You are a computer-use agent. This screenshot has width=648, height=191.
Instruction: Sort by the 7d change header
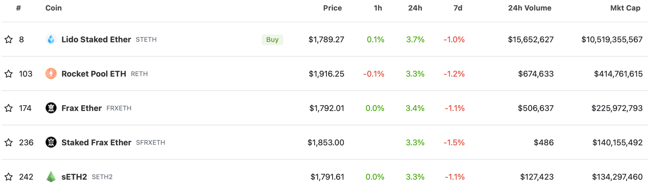[x=458, y=8]
